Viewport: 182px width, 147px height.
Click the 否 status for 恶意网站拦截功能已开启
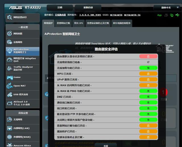(148, 126)
